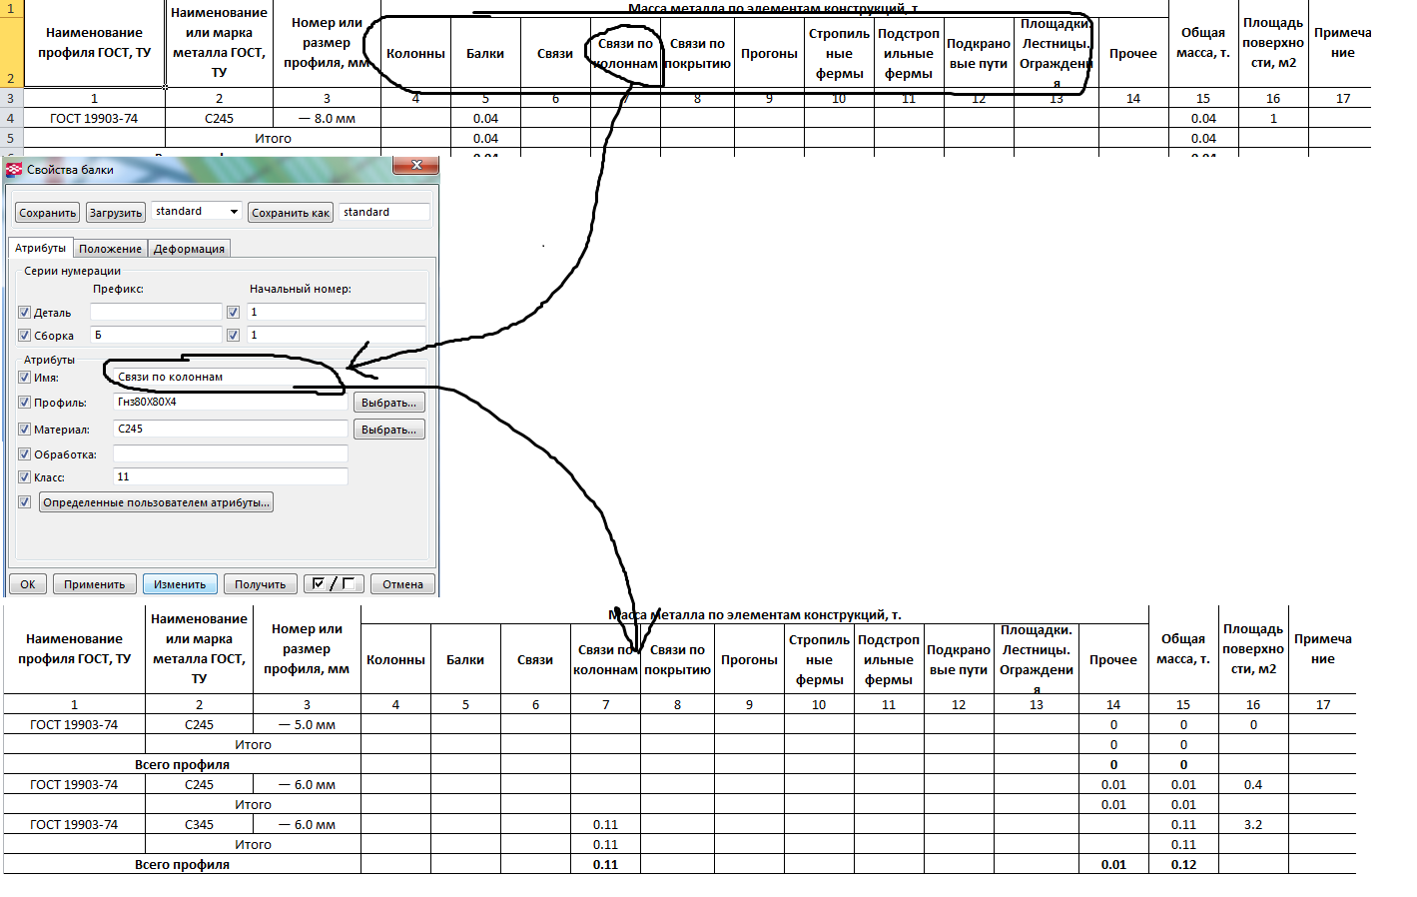Click Балки header in bottom table
Viewport: 1417px width, 897px height.
[465, 659]
